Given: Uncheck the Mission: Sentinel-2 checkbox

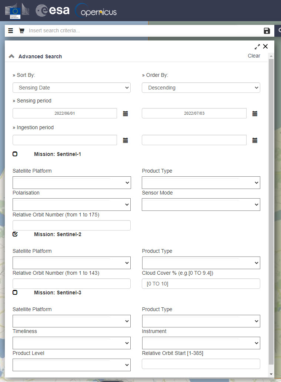Looking at the screenshot, I should pos(15,234).
